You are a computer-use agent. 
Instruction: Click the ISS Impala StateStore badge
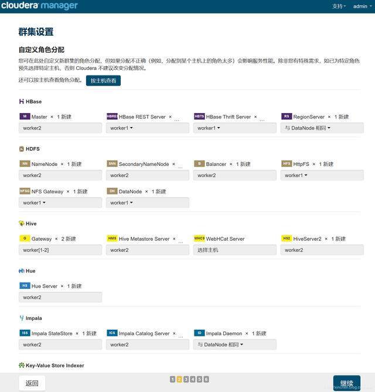25,333
